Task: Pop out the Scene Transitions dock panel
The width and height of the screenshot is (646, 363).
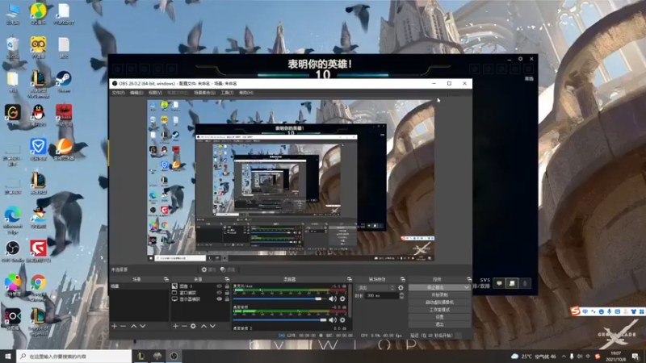Action: 402,279
